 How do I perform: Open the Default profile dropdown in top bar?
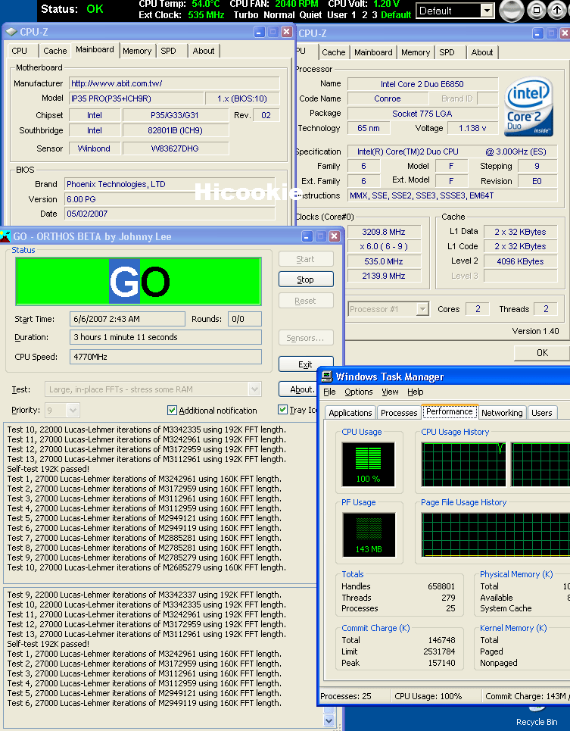click(x=487, y=11)
